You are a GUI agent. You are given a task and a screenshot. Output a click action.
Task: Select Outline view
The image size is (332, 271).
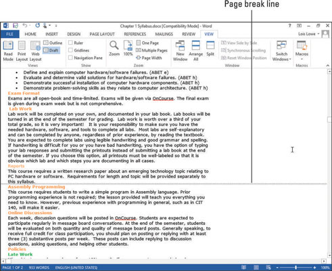53,43
